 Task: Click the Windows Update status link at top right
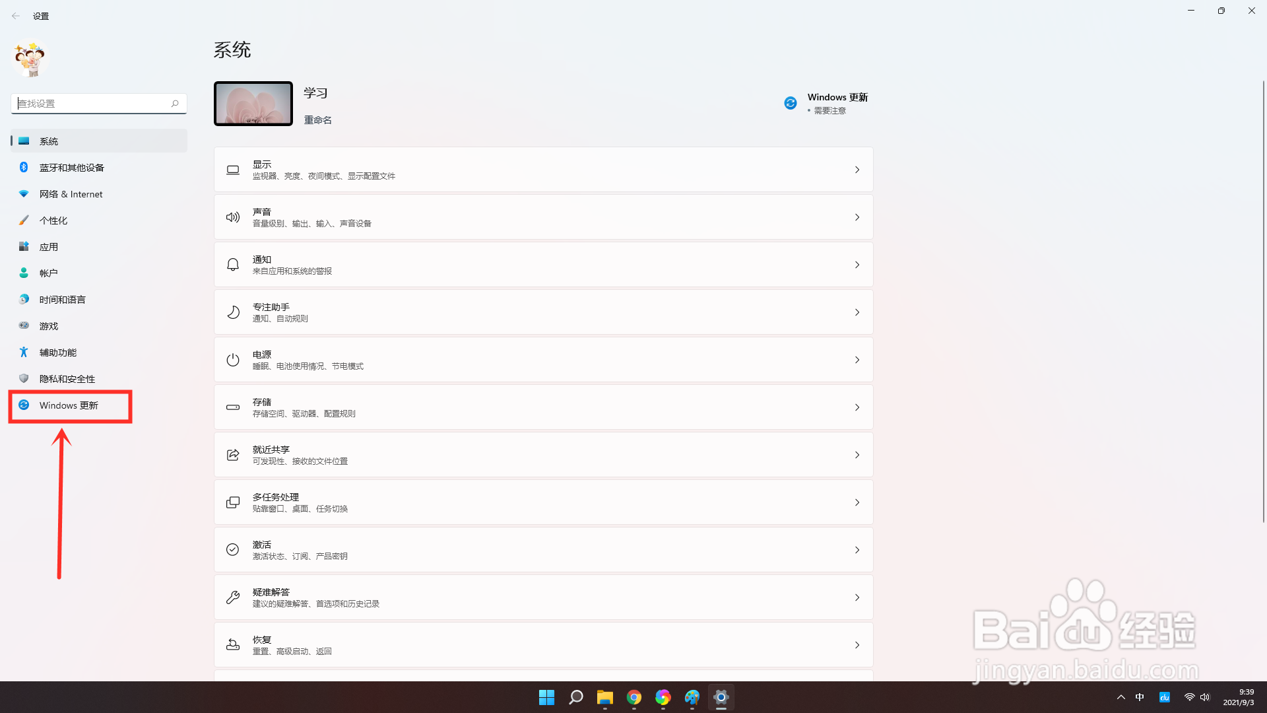click(837, 98)
